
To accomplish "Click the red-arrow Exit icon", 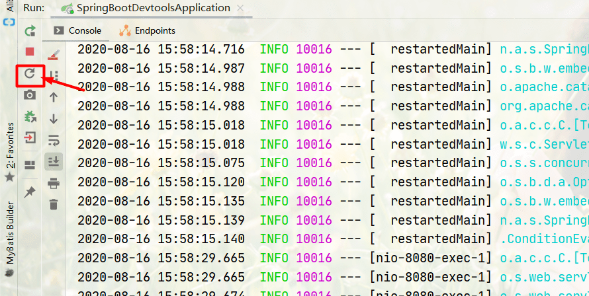I will [x=30, y=137].
